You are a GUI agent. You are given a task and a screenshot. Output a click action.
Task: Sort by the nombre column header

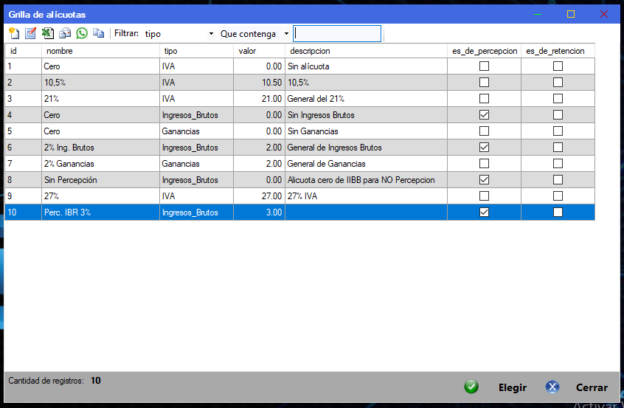click(100, 51)
